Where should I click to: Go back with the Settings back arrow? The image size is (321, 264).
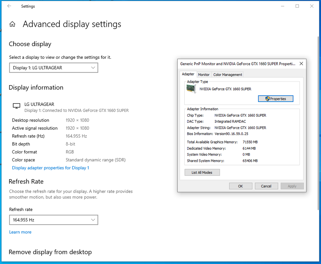coord(9,6)
